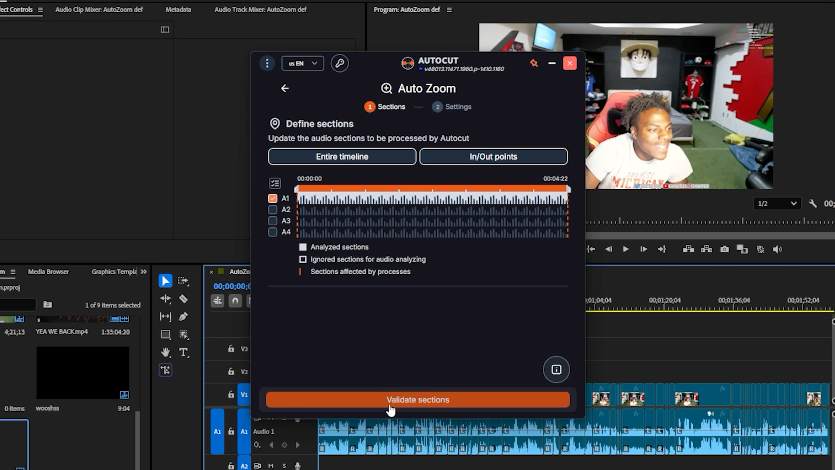
Task: Select the Slip tool
Action: (165, 316)
